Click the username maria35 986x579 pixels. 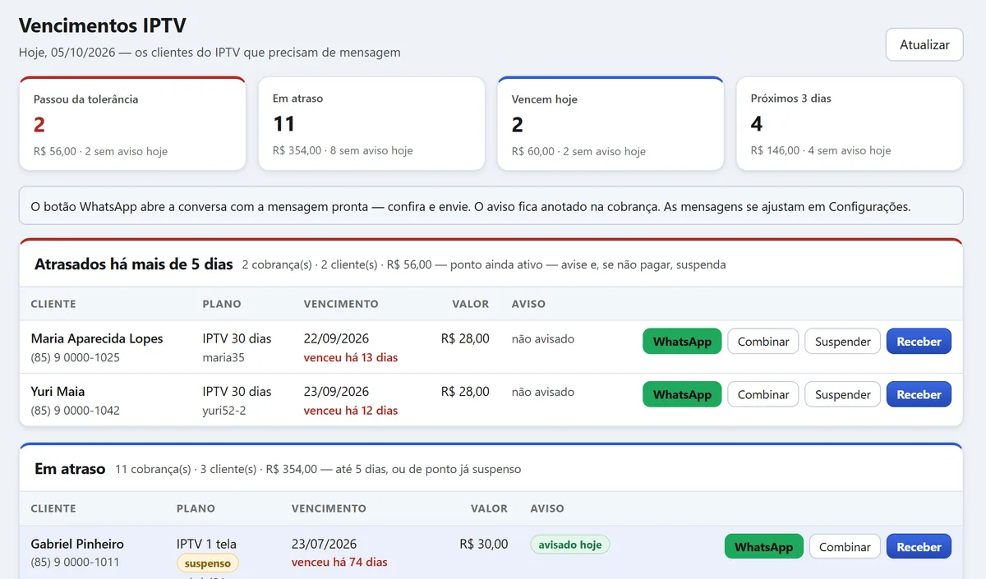223,358
